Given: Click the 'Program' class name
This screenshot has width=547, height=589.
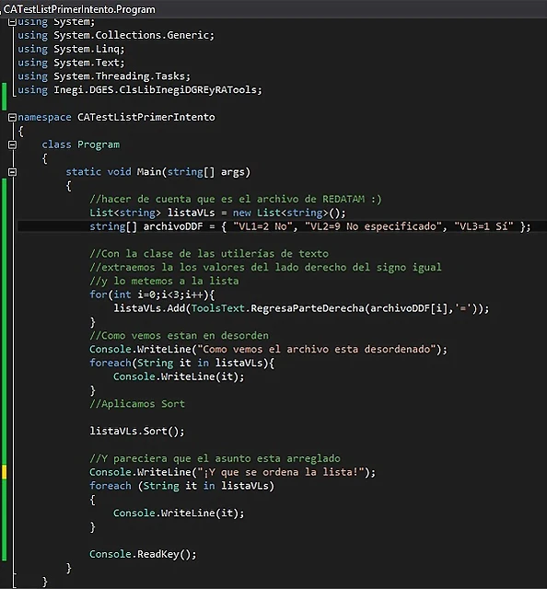Looking at the screenshot, I should pyautogui.click(x=99, y=144).
